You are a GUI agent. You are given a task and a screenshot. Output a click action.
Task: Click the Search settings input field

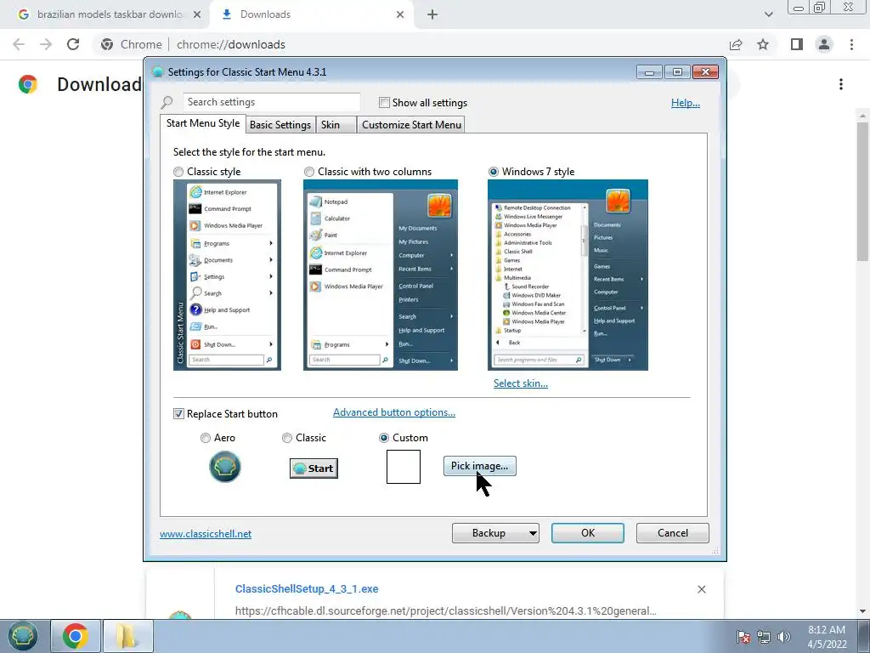pyautogui.click(x=271, y=102)
